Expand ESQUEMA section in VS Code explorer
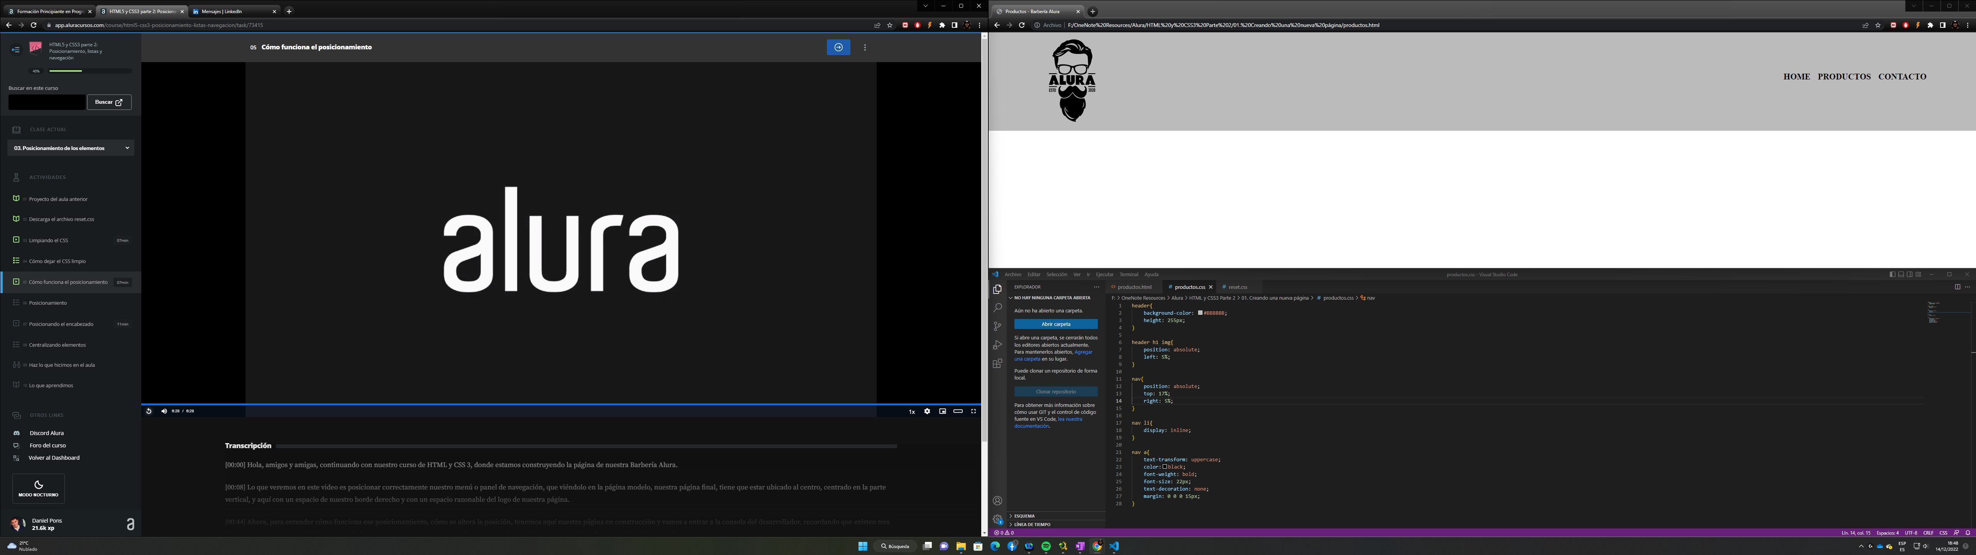 [1055, 516]
